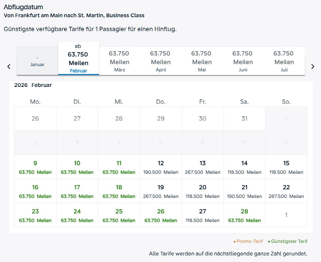Select February 20 at 118.500 Meilen
This screenshot has height=262, width=321.
(x=203, y=191)
